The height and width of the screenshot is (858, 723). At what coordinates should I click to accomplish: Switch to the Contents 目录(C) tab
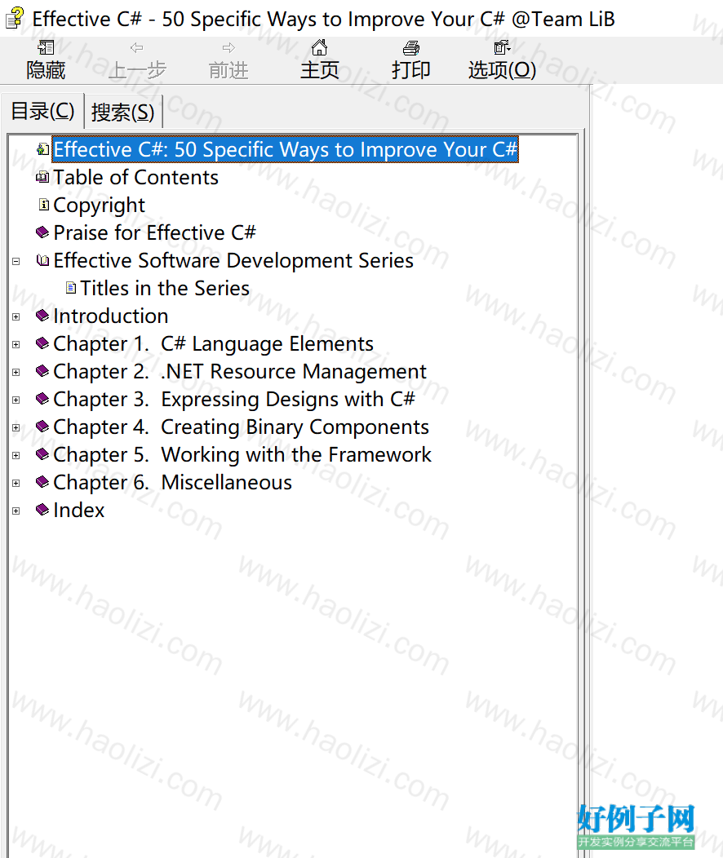pos(42,111)
